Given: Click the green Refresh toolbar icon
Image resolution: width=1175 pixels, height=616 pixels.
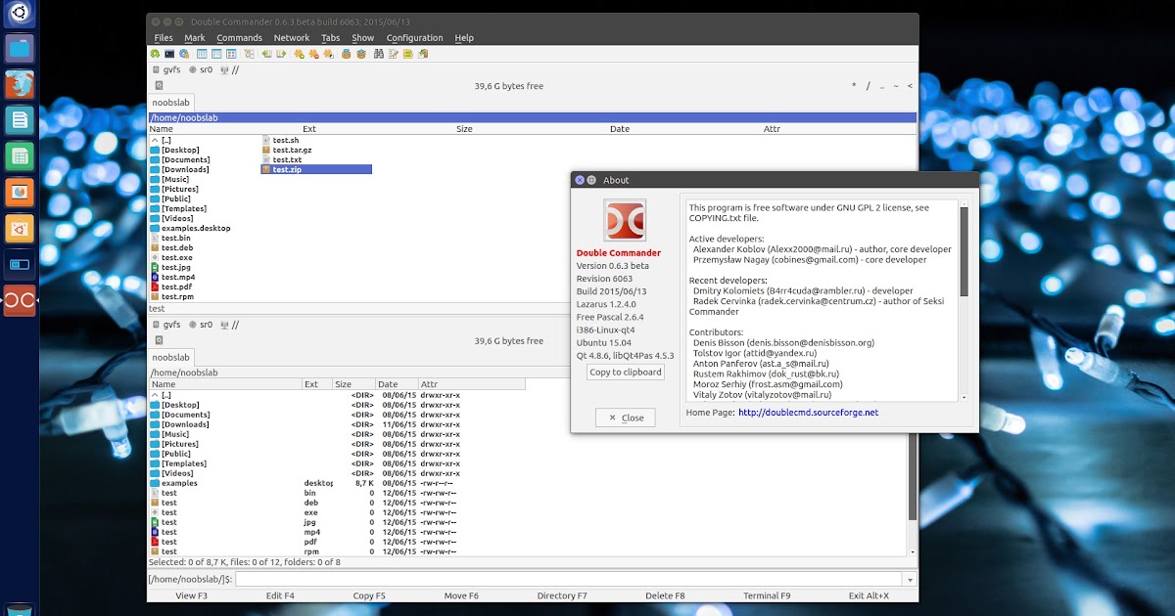Looking at the screenshot, I should click(155, 54).
